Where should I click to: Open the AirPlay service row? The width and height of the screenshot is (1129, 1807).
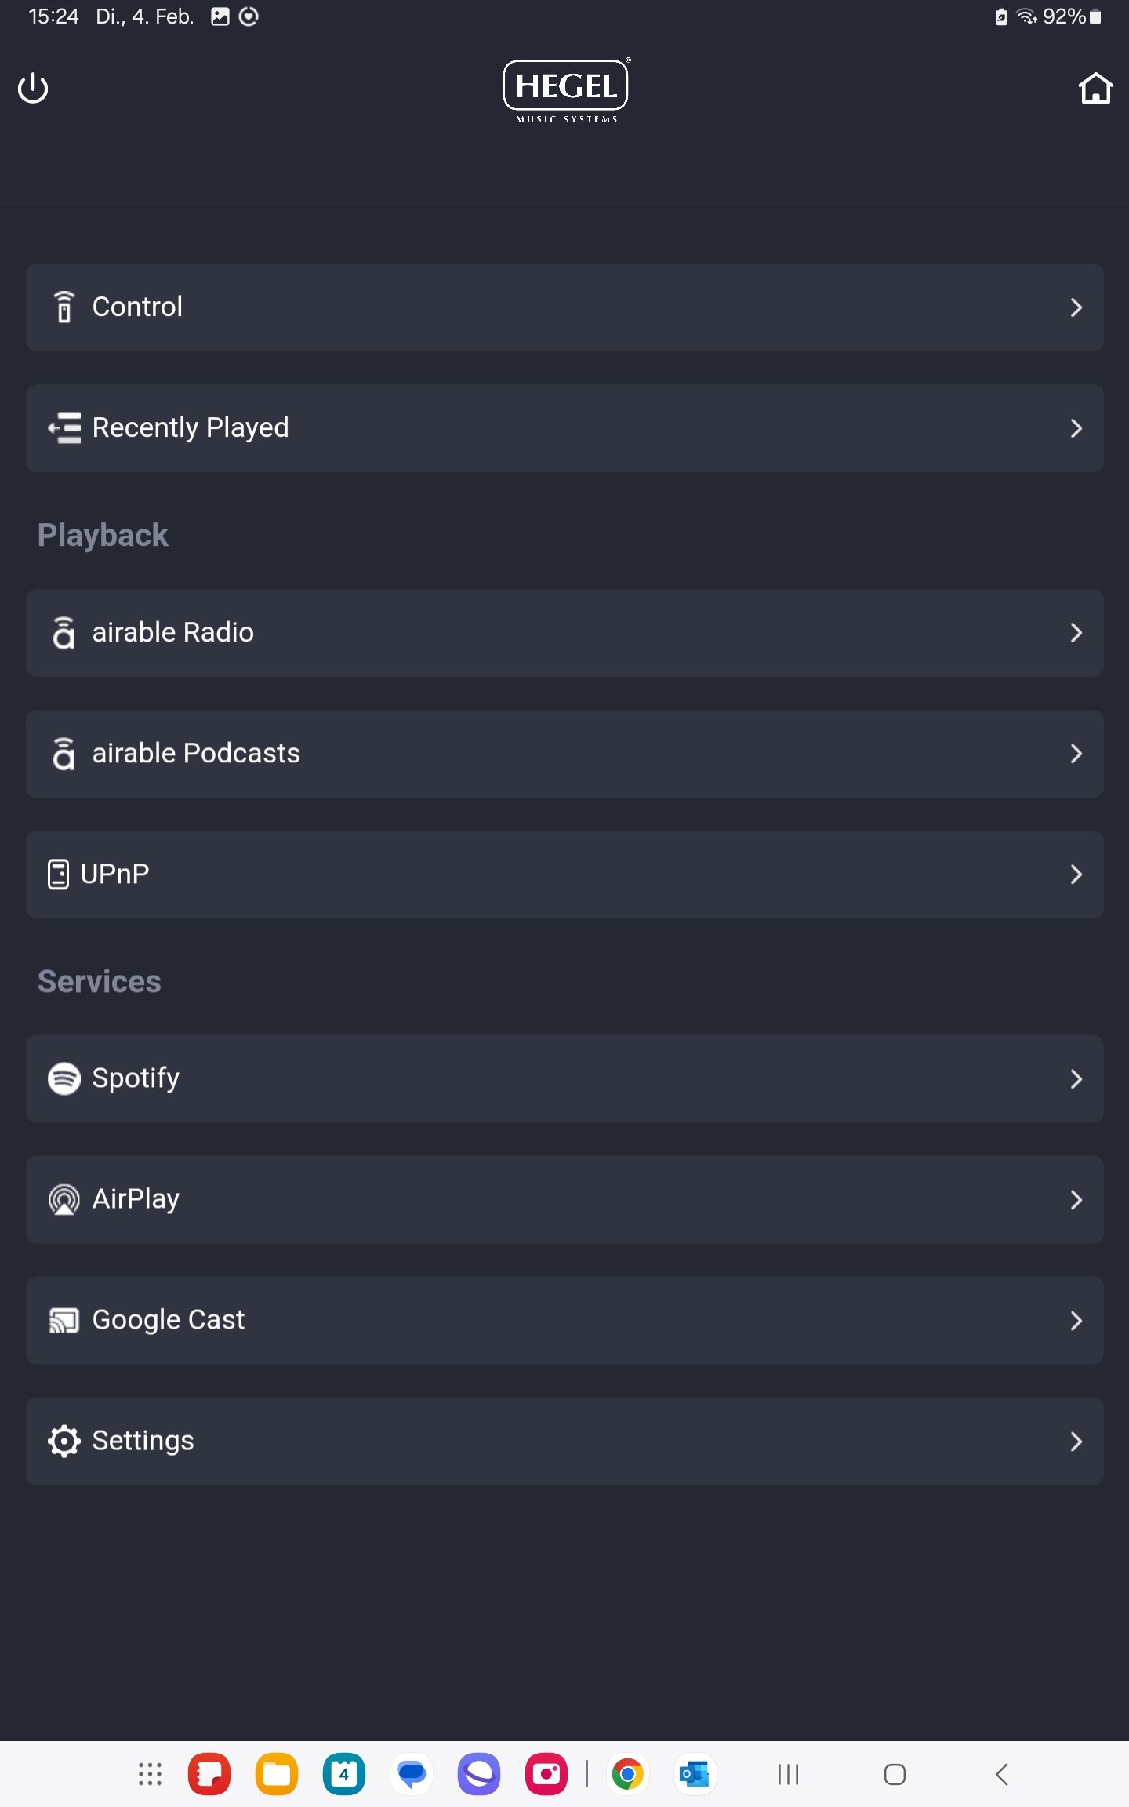[564, 1199]
